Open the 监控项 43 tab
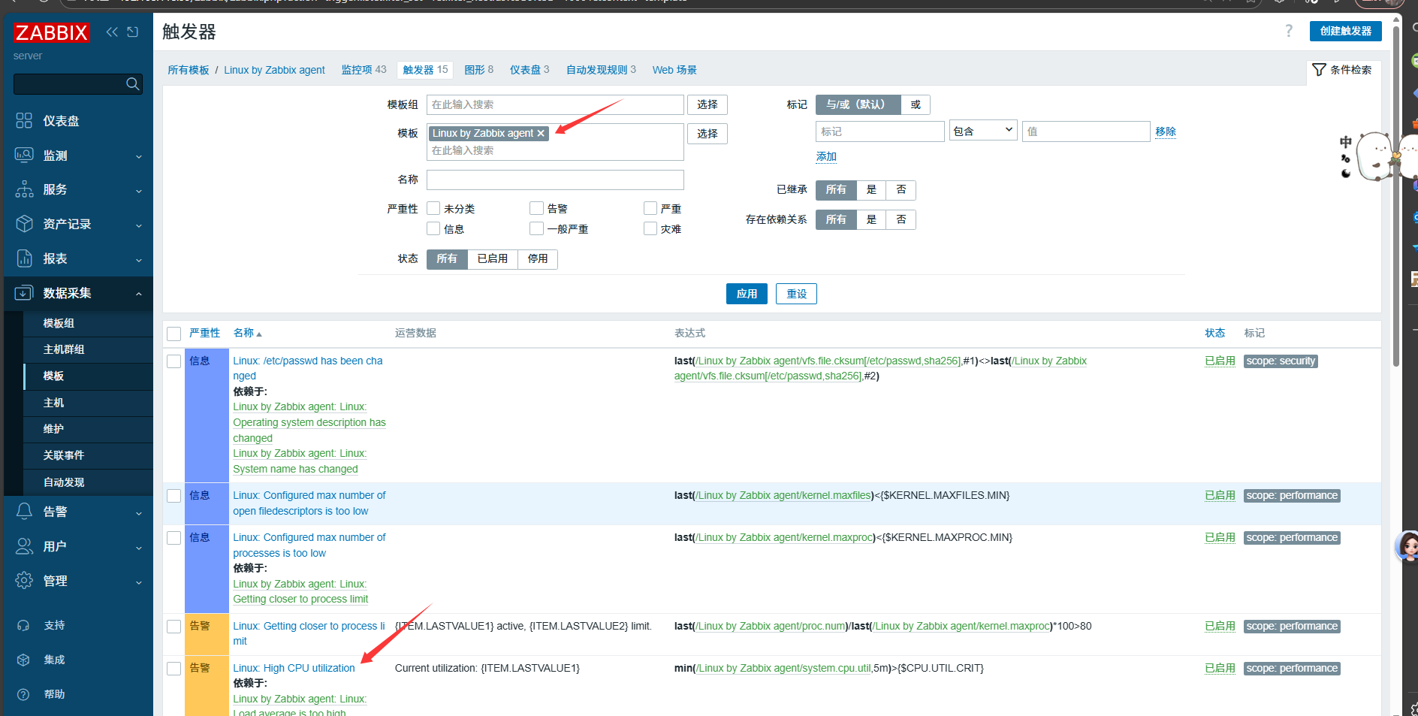 point(364,70)
